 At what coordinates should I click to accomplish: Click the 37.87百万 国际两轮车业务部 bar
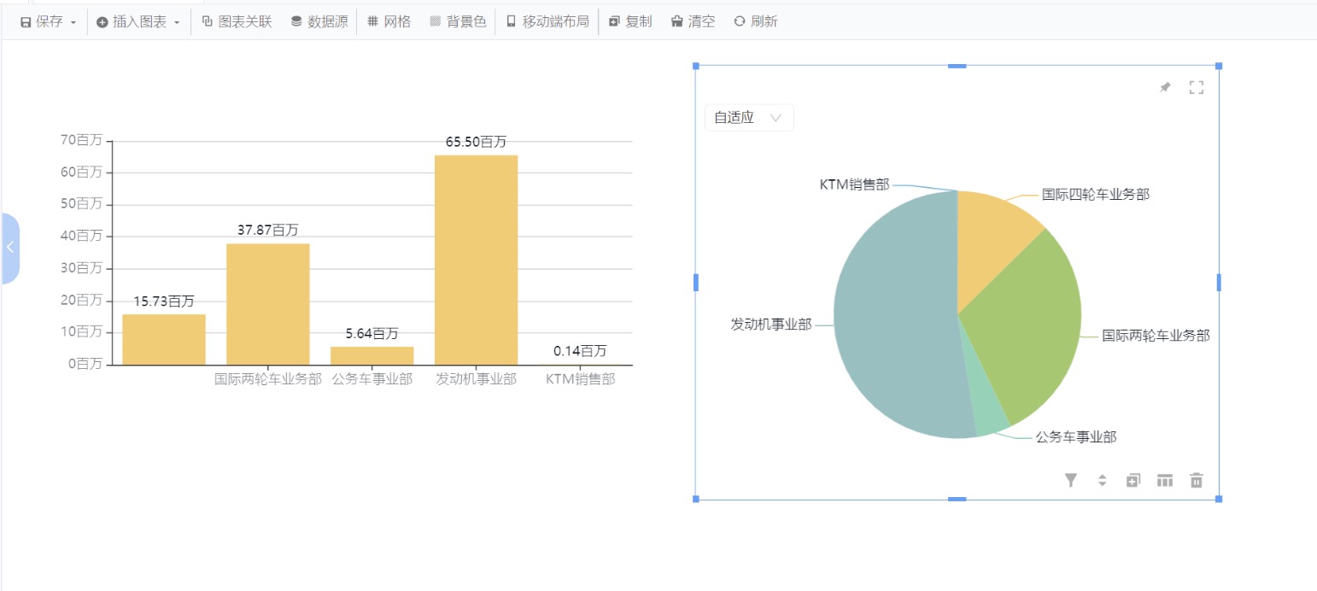point(268,304)
